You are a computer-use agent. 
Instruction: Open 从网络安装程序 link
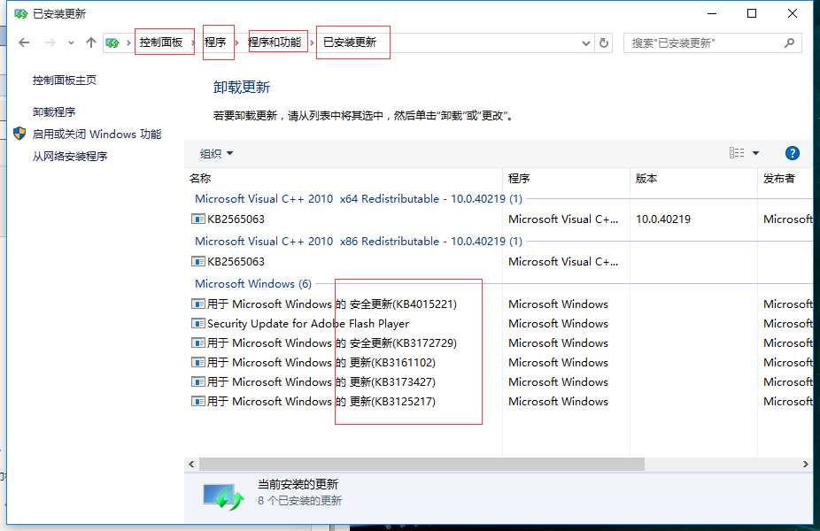(x=70, y=157)
